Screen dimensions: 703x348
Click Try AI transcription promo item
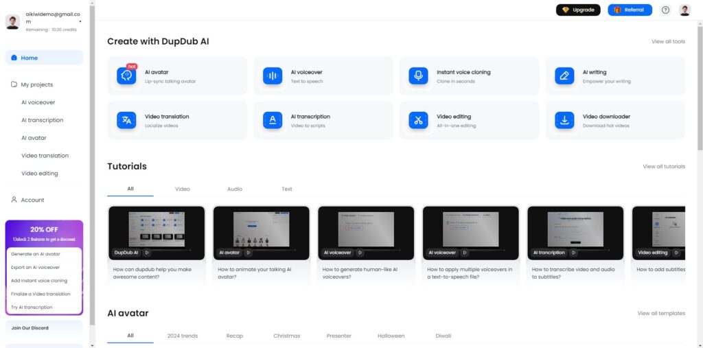tap(44, 308)
